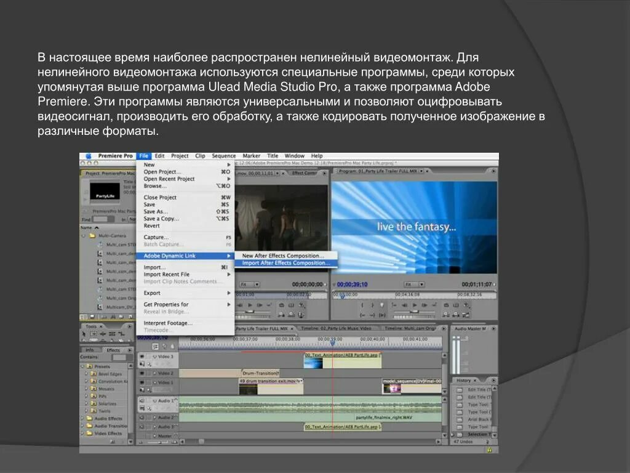
Task: Collapse the Presets folder in Effects
Action: click(x=83, y=366)
